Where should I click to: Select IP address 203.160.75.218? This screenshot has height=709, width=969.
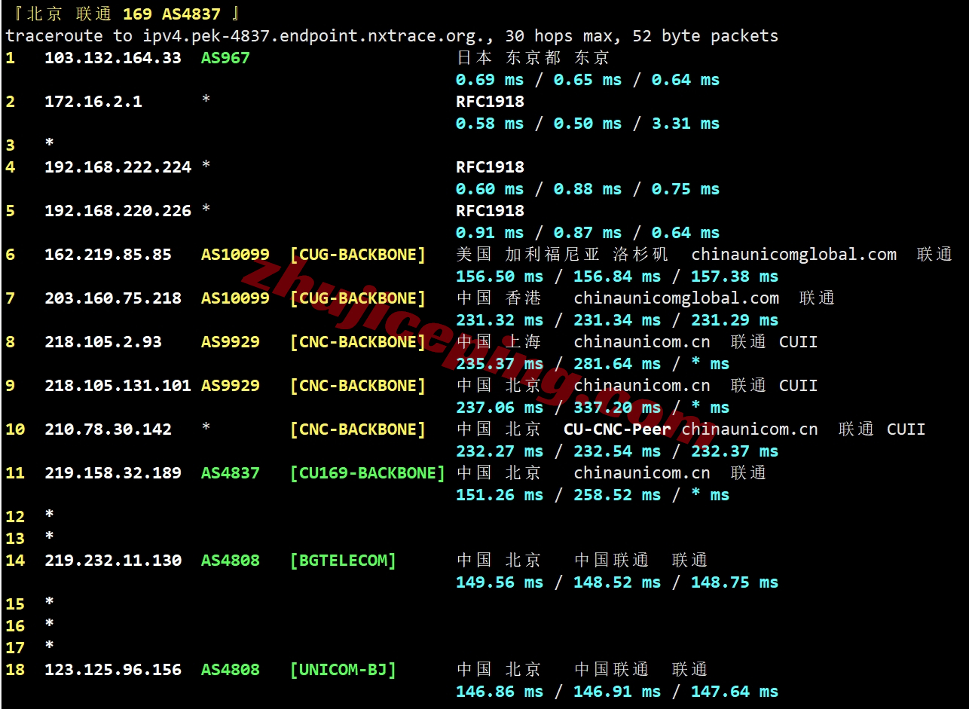click(113, 298)
